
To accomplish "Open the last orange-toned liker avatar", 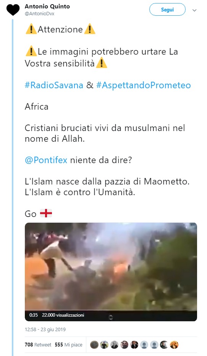I will [174, 345].
